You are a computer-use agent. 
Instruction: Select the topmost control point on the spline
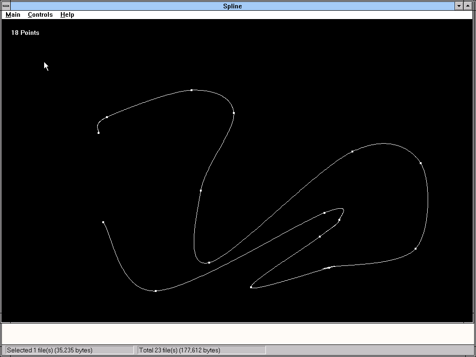coord(192,90)
